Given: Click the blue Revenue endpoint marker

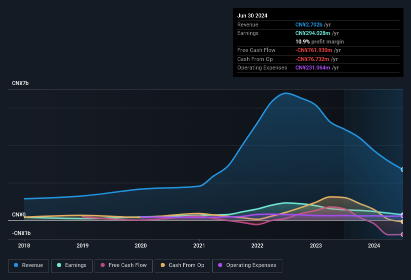Looking at the screenshot, I should tap(402, 169).
